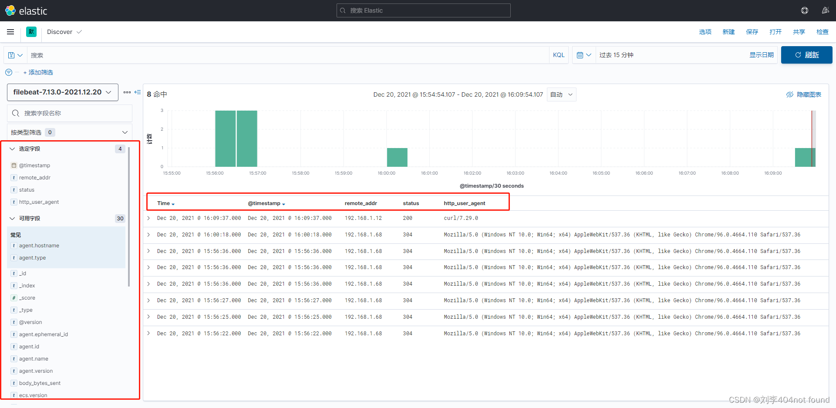836x408 pixels.
Task: Click the field list scrollbar
Action: tap(129, 216)
